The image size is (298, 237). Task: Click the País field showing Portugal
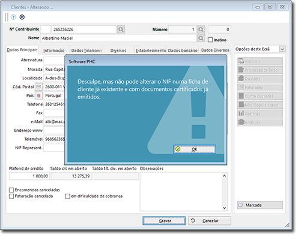coord(54,96)
